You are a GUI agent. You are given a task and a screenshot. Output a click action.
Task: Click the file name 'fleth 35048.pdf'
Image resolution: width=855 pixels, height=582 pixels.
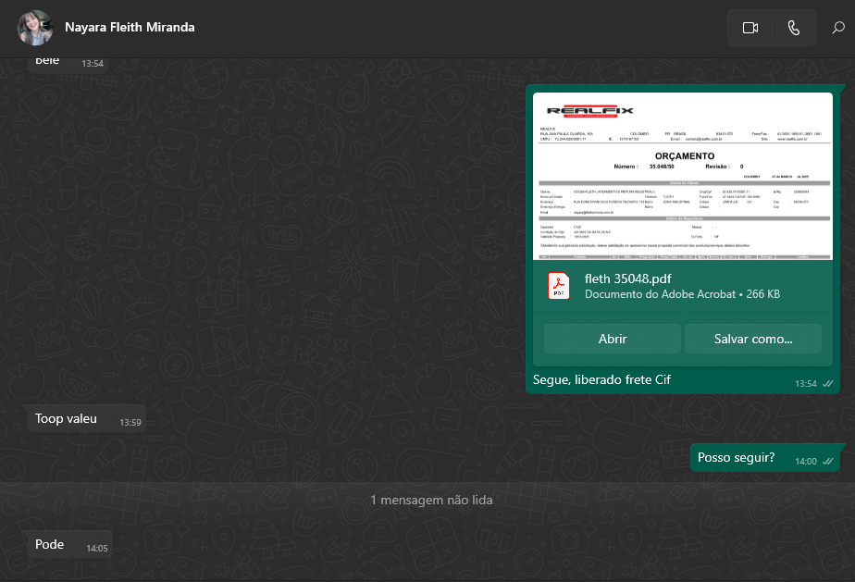(627, 278)
